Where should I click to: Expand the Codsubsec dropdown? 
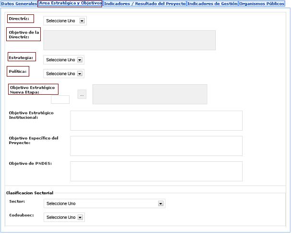63,217
